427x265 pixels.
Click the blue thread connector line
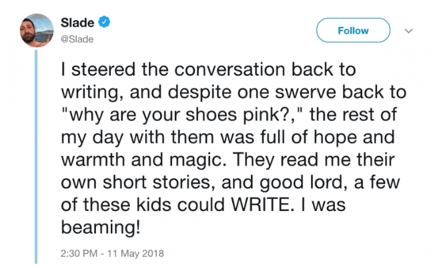[36, 157]
